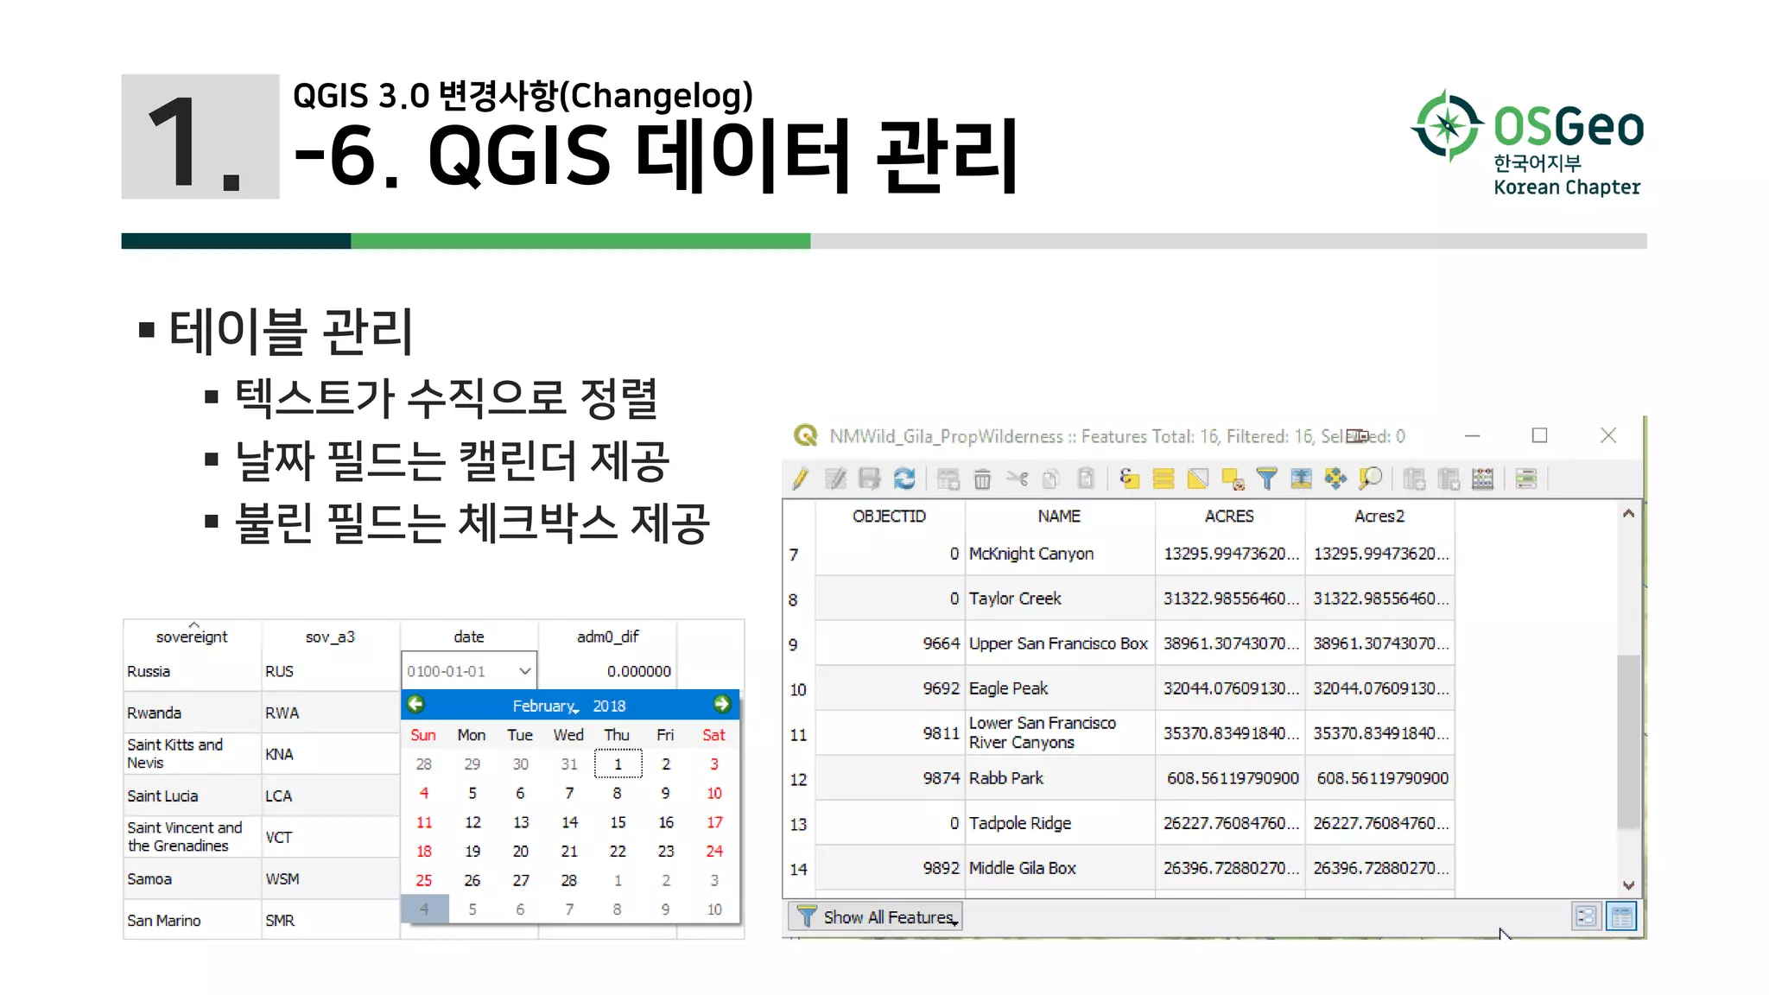Click the OSGeo Korean Chapter logo

coord(1527,143)
